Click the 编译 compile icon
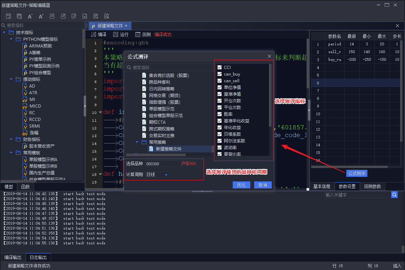The width and height of the screenshot is (405, 270). 98,34
